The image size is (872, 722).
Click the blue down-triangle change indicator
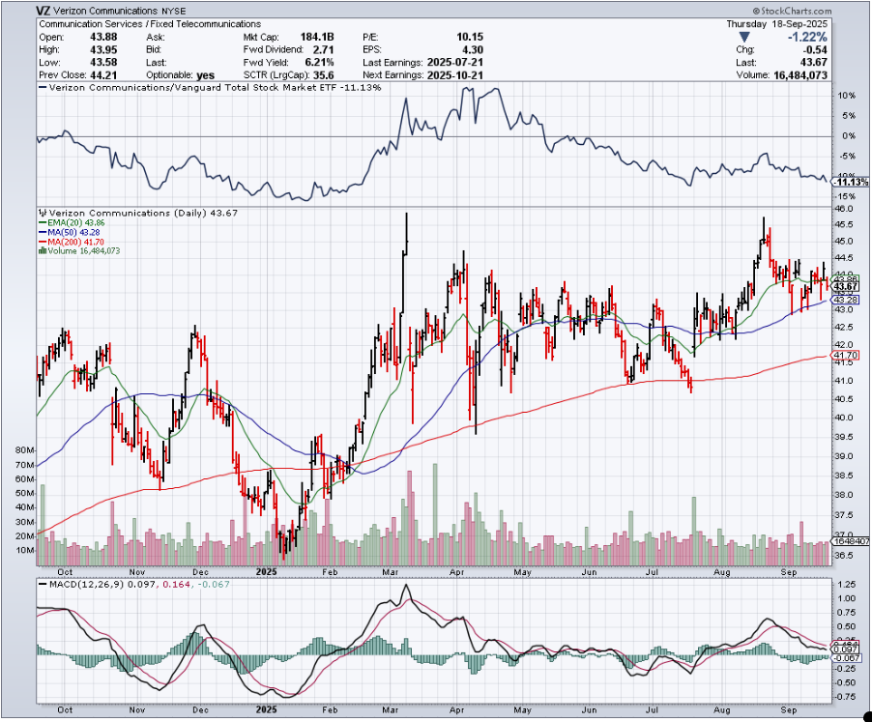coord(744,38)
